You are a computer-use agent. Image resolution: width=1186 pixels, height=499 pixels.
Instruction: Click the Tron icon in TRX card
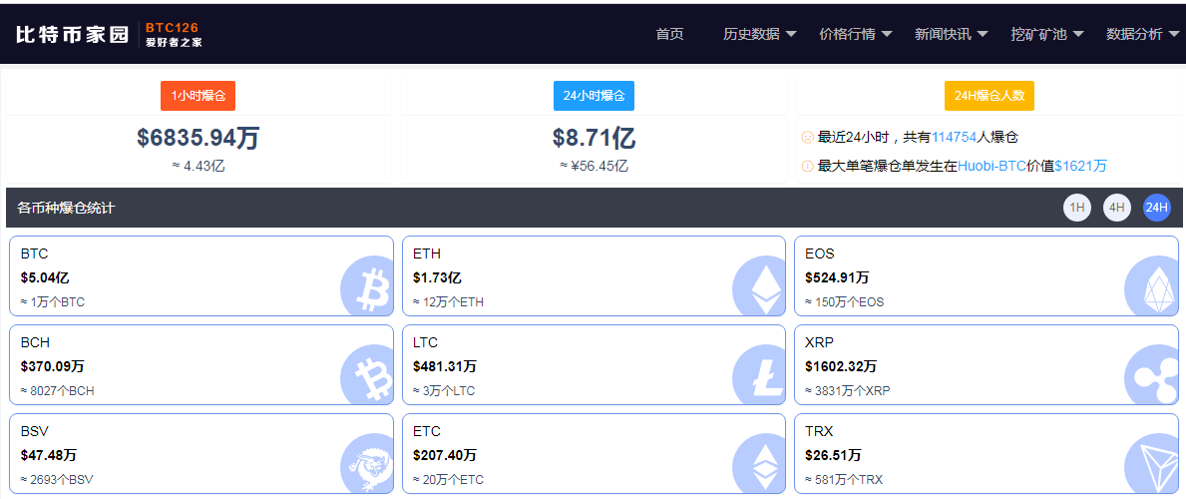point(1151,463)
